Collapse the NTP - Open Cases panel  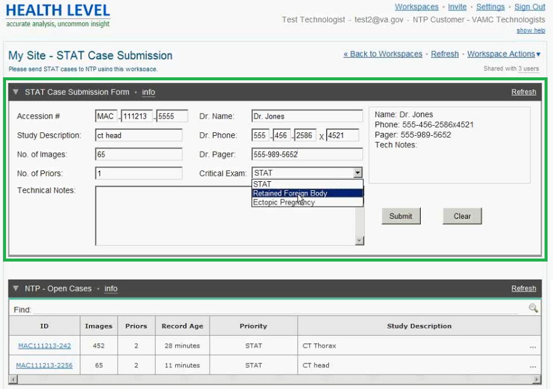coord(16,289)
